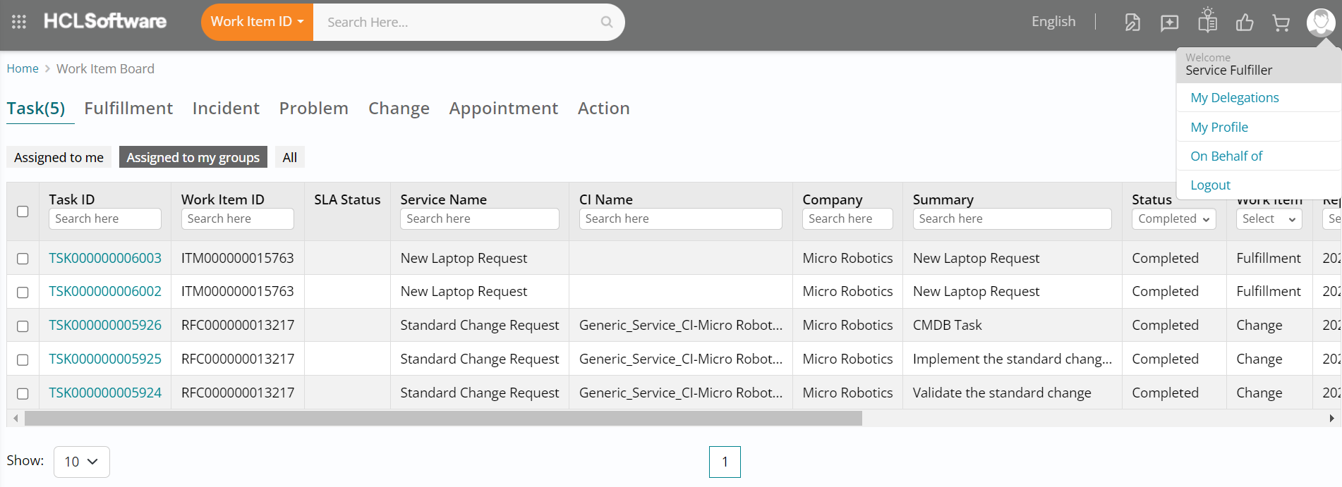The width and height of the screenshot is (1342, 487).
Task: Open task link TSK000000005924
Action: pos(105,393)
